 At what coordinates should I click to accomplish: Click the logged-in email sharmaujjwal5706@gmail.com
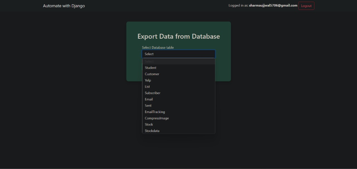click(x=273, y=5)
